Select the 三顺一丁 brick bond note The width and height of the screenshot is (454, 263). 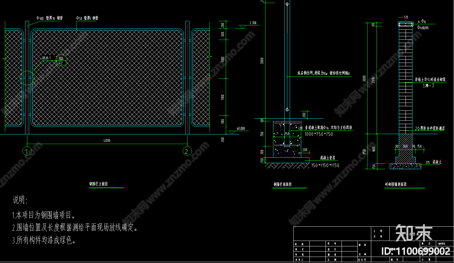428,86
